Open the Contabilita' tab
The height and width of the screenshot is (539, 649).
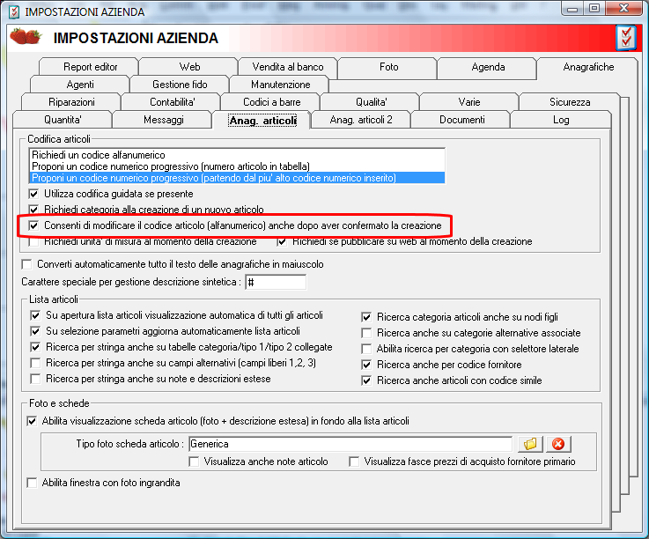click(173, 102)
